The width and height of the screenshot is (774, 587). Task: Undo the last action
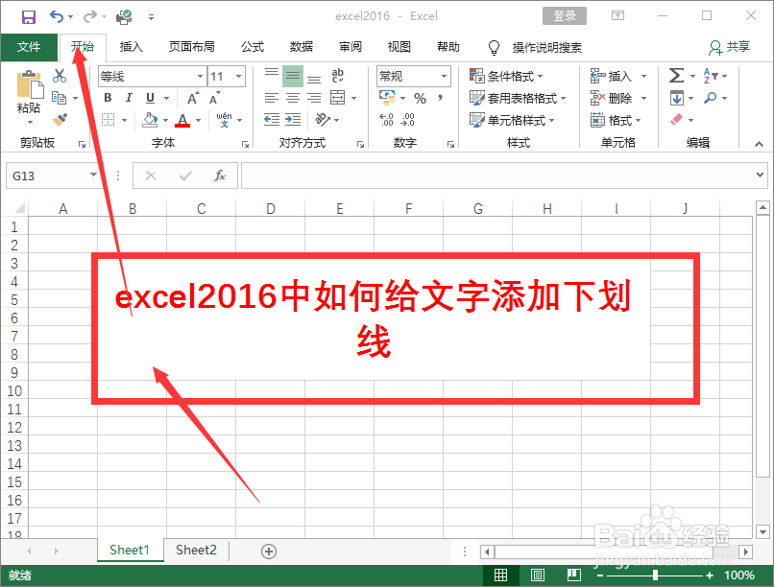(57, 16)
